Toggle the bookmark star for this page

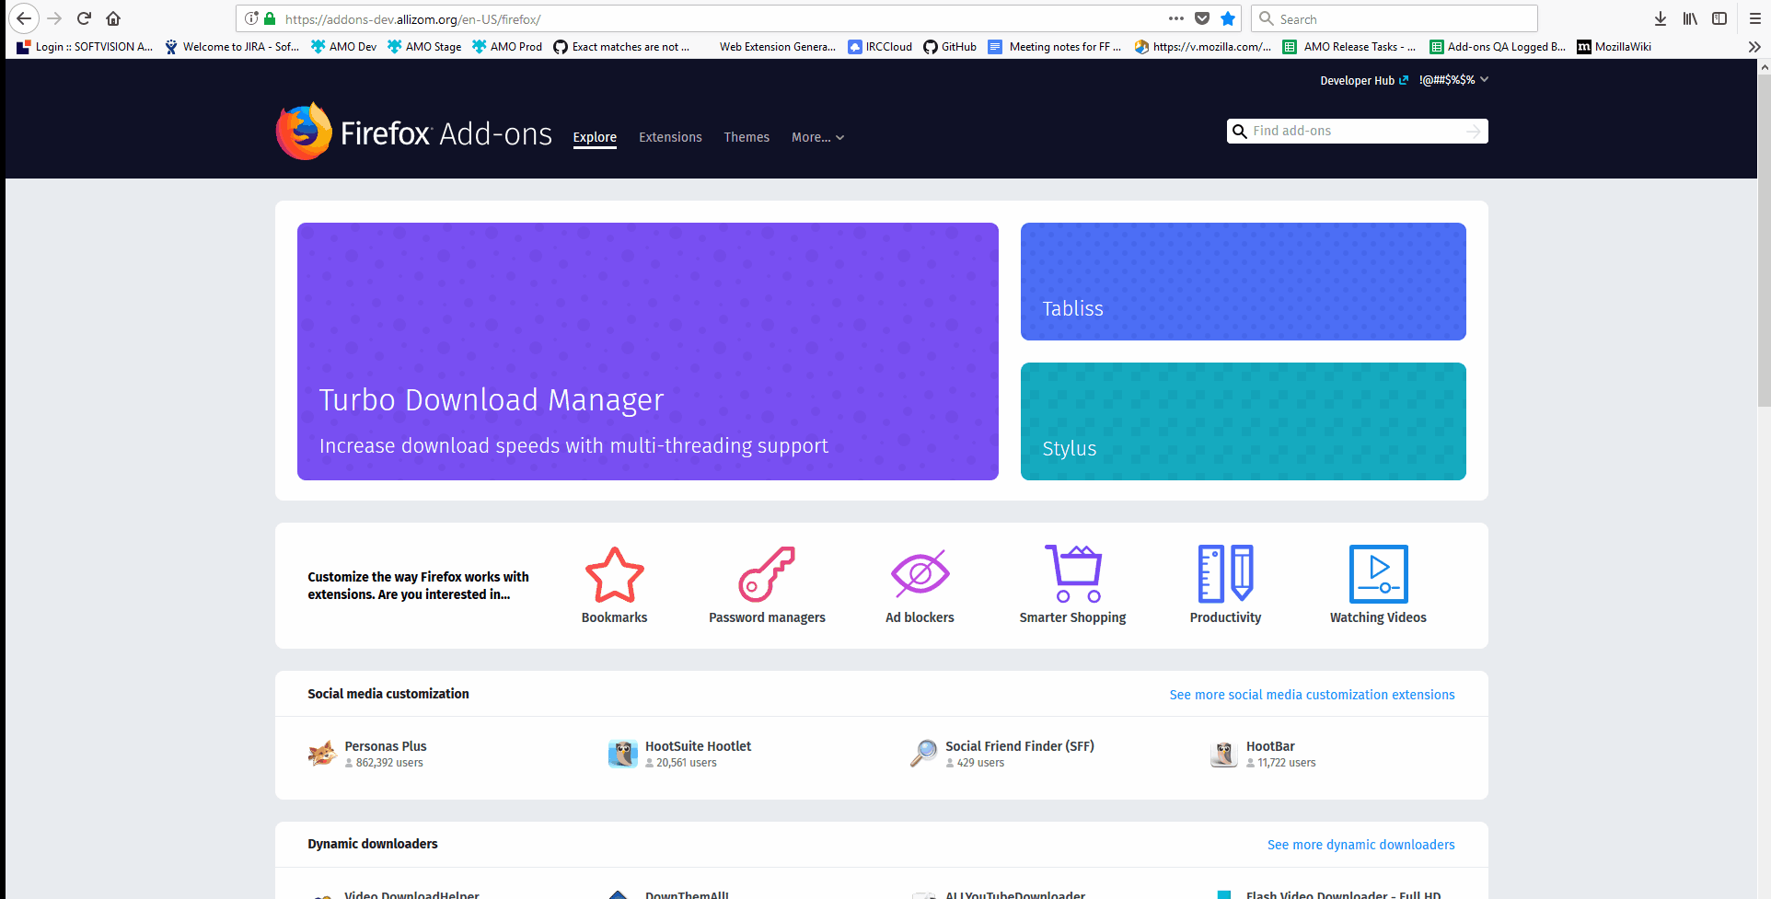[1228, 18]
